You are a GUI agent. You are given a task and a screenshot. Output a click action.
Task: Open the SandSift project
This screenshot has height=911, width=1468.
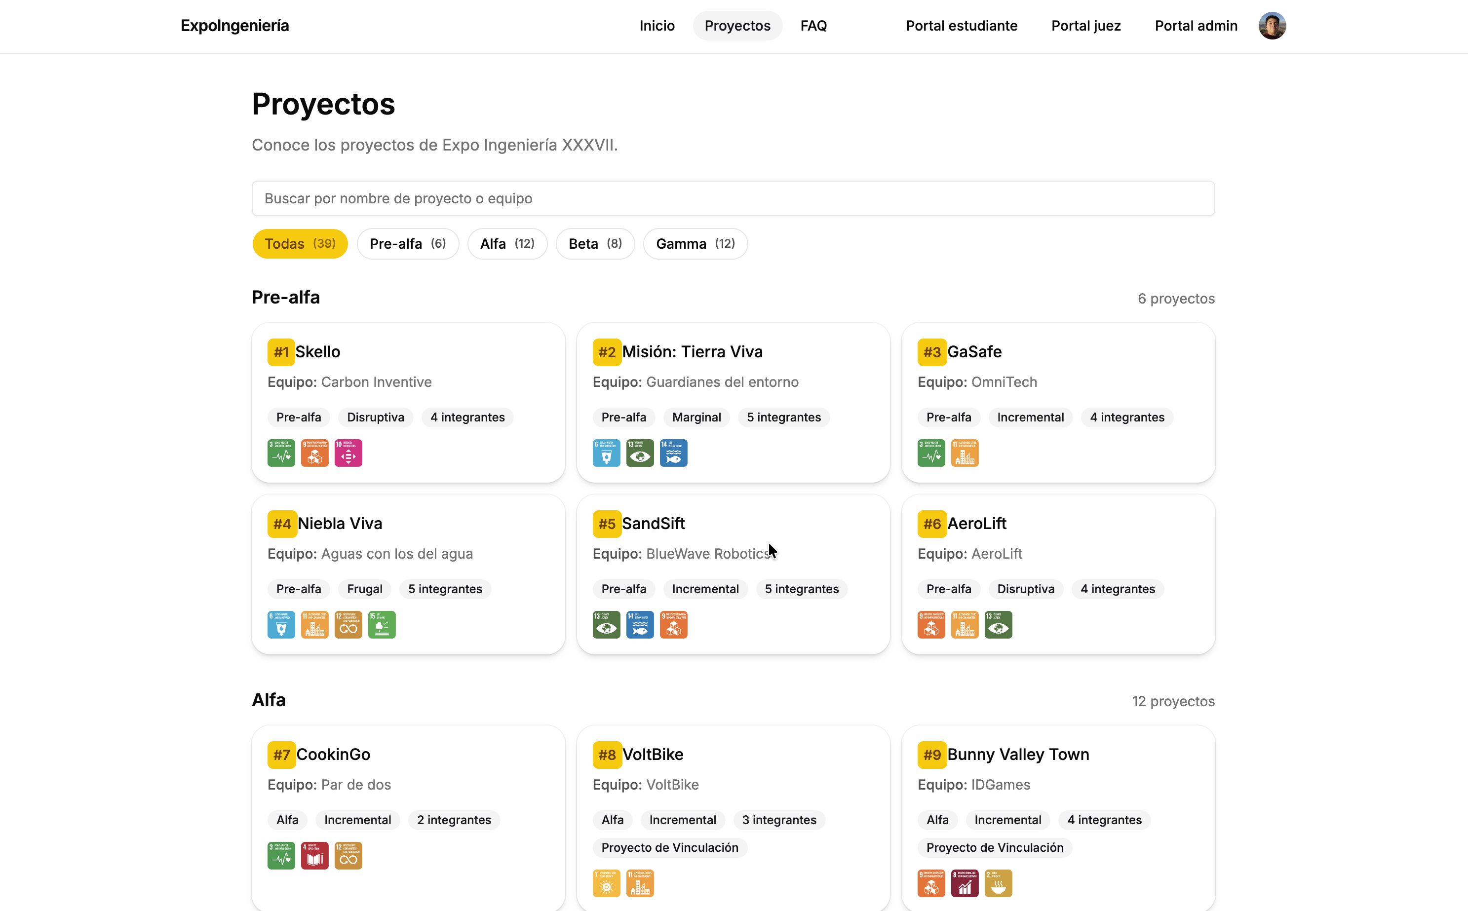pyautogui.click(x=653, y=524)
